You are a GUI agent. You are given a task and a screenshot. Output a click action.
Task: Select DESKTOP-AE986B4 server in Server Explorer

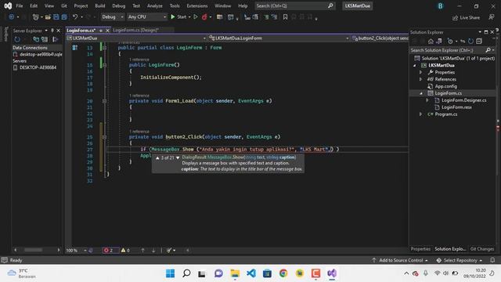[x=38, y=67]
